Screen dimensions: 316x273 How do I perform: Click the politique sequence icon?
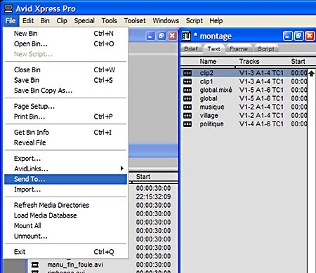click(x=187, y=124)
